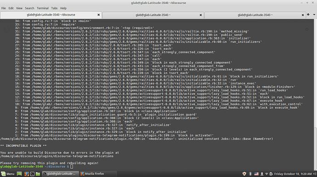Close the ~/discourse terminal tab
Image resolution: width=317 pixels, height=177 pixels.
99,15
